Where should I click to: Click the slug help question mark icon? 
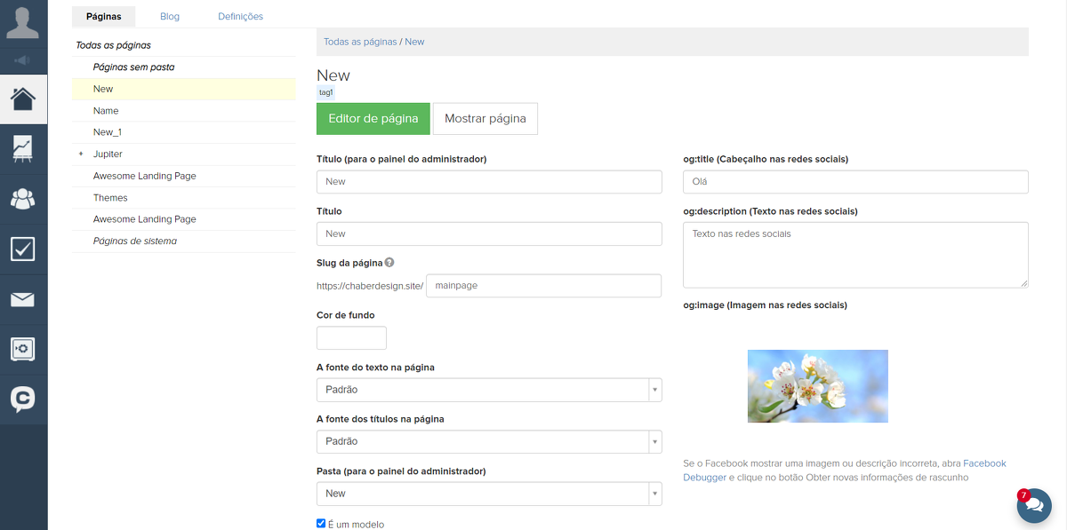click(389, 263)
